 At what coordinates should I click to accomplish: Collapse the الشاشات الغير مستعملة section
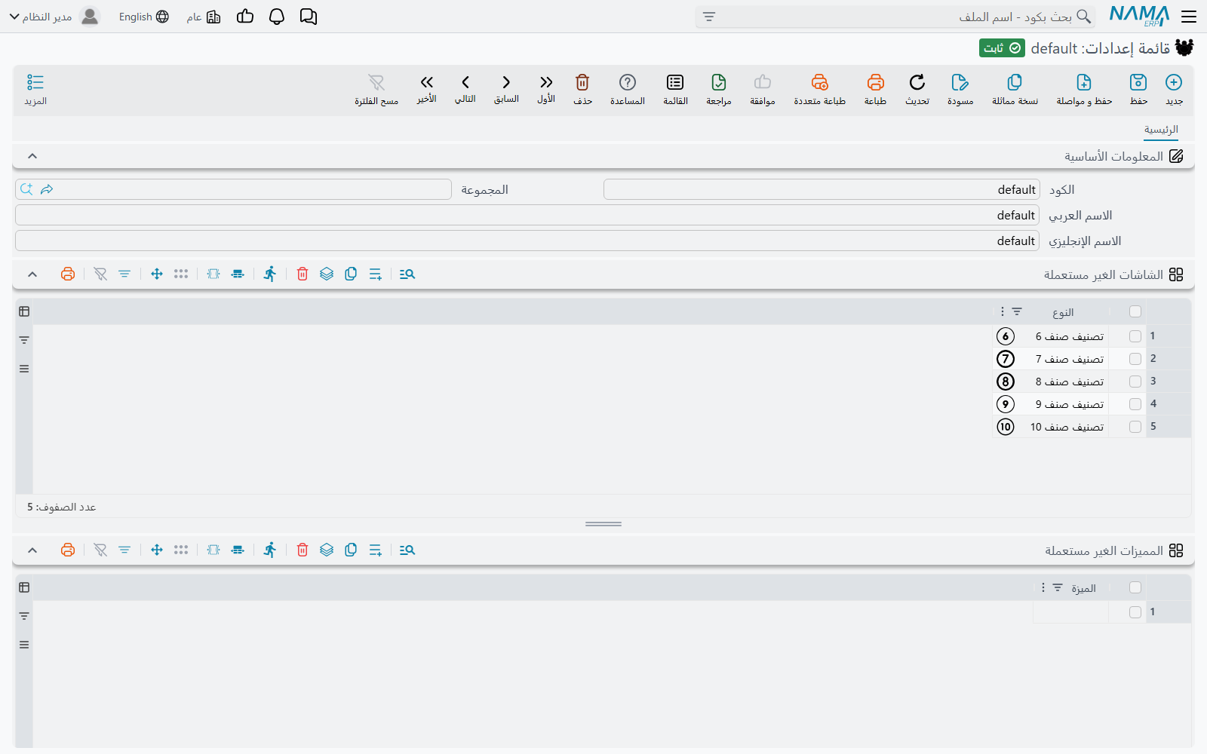point(32,274)
